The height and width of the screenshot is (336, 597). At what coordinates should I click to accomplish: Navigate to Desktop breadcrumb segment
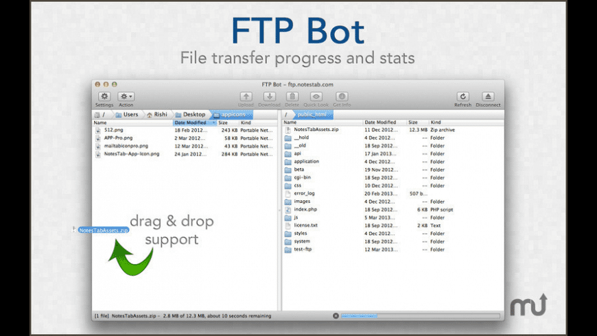click(190, 115)
